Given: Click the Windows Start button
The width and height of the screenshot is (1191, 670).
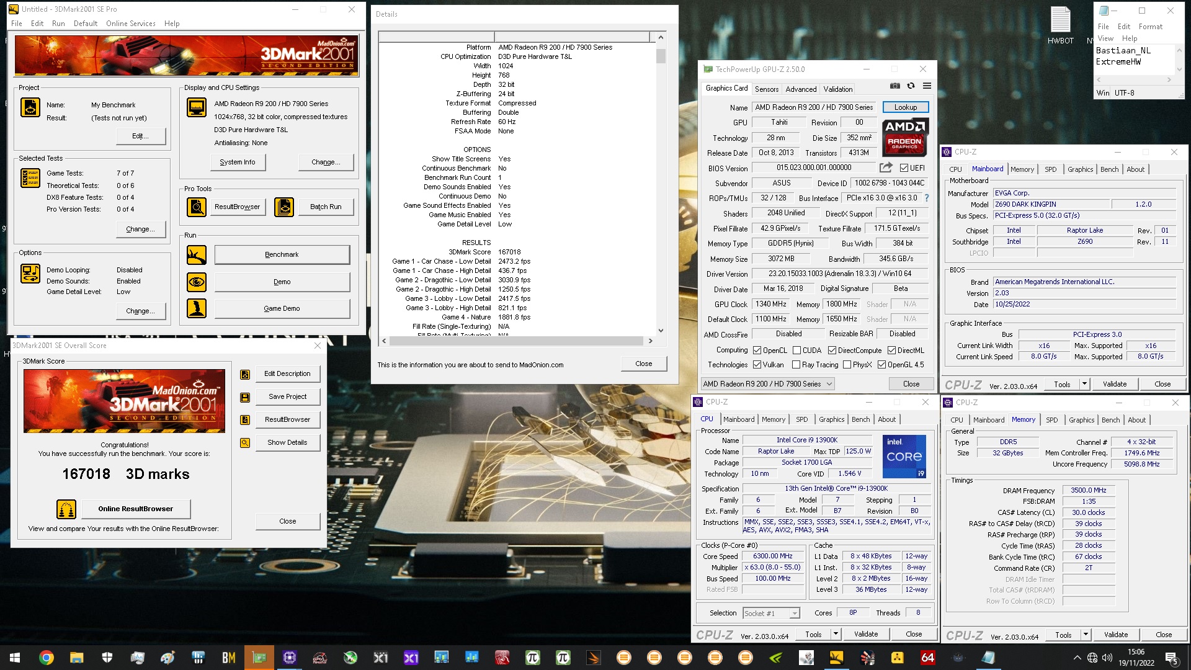Looking at the screenshot, I should (15, 658).
